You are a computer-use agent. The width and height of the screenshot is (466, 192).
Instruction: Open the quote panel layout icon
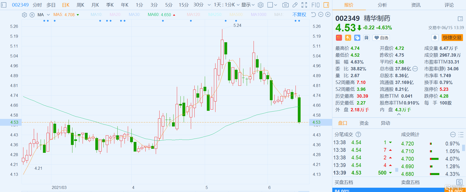point(460,19)
